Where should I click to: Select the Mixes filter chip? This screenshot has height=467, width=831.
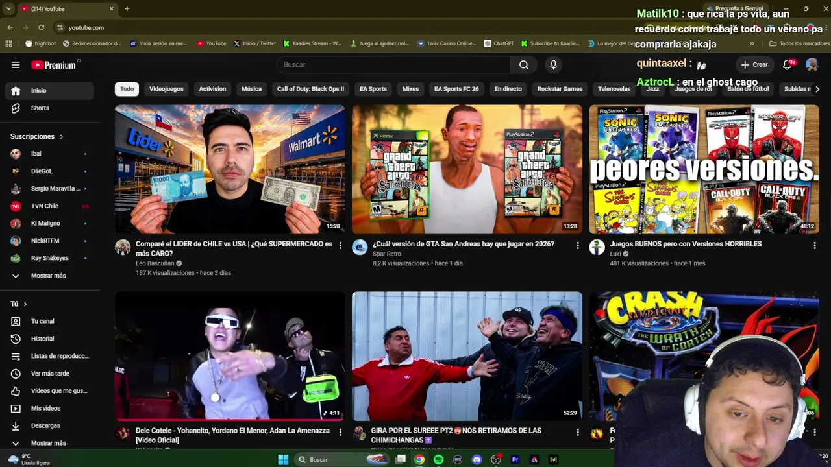click(410, 89)
